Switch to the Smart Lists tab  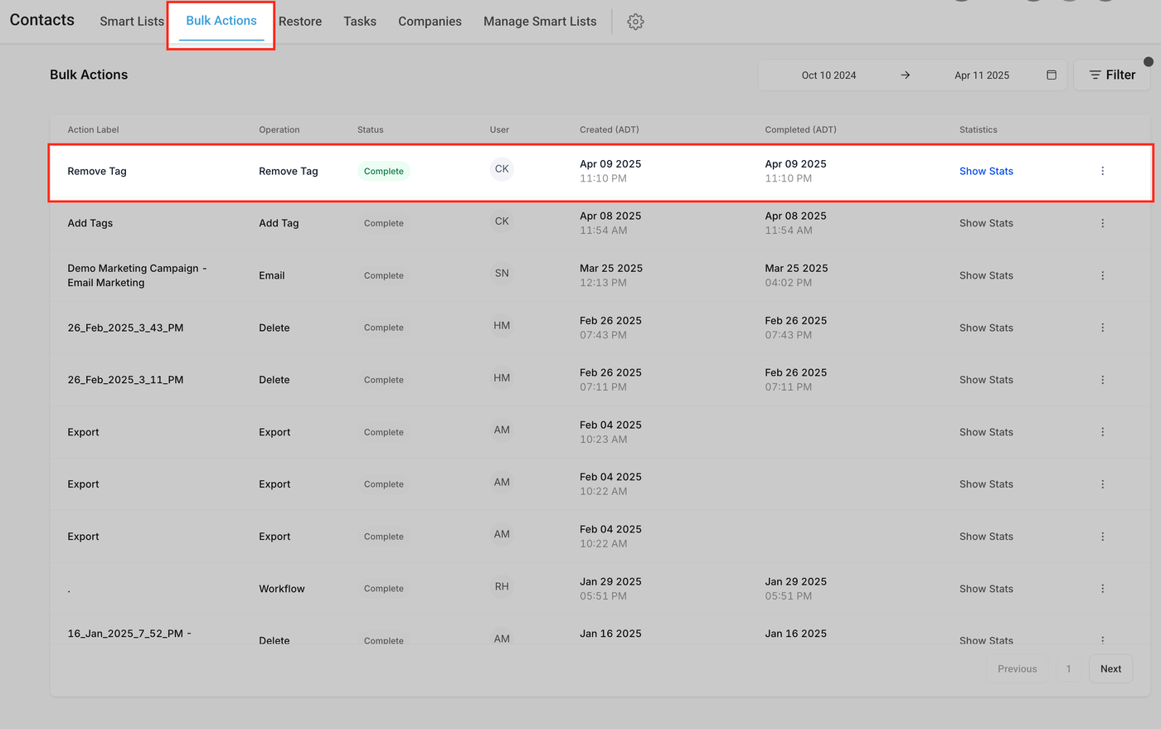pyautogui.click(x=132, y=22)
